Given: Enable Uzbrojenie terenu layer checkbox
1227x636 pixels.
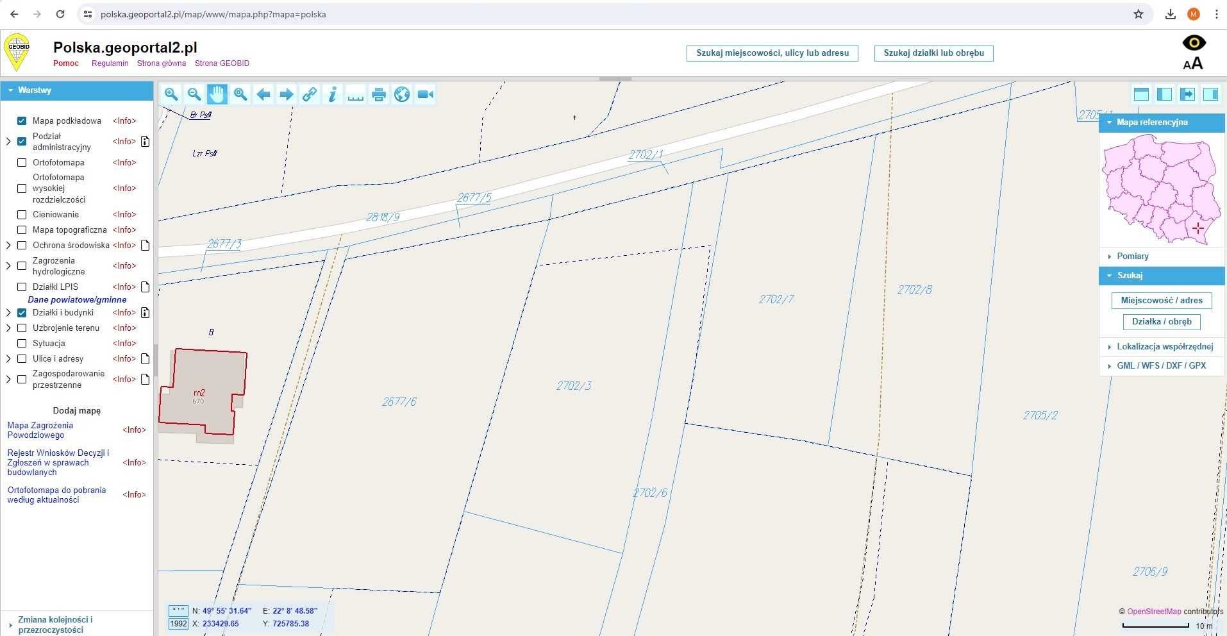Looking at the screenshot, I should pyautogui.click(x=22, y=328).
